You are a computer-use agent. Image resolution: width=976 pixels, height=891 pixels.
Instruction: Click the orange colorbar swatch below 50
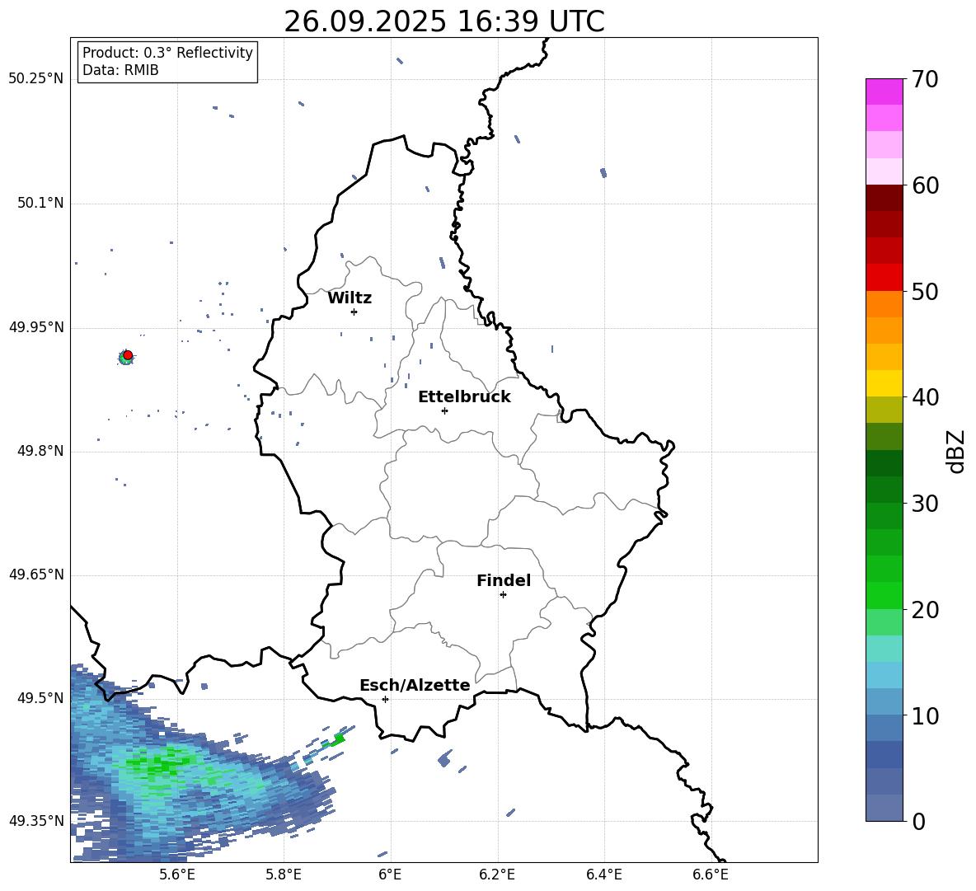point(884,304)
